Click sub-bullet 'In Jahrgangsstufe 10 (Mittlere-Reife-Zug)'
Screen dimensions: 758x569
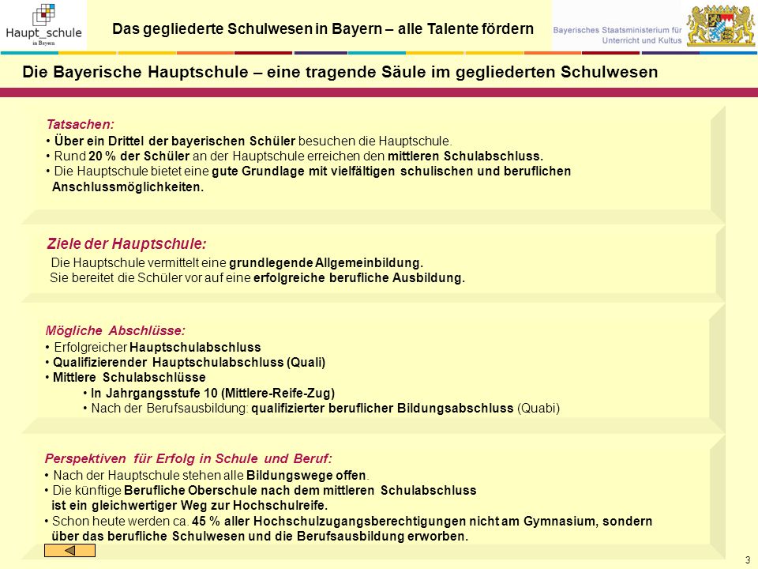click(x=208, y=394)
